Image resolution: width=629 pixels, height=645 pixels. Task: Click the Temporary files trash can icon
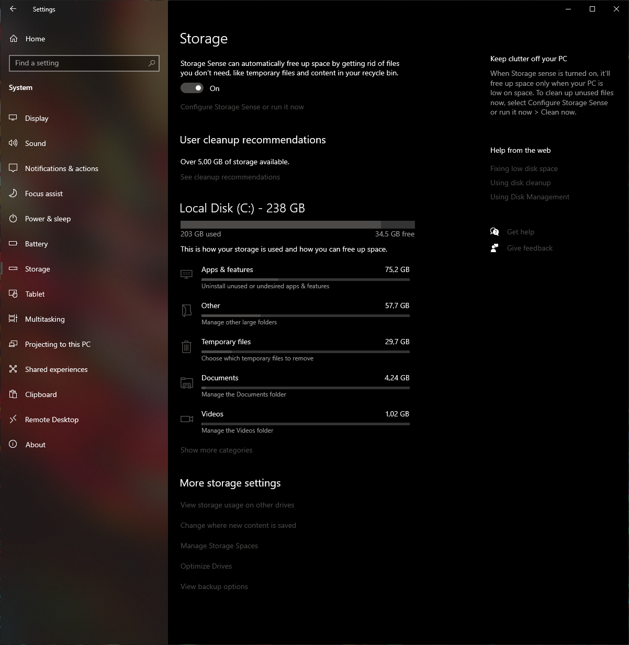pyautogui.click(x=186, y=347)
